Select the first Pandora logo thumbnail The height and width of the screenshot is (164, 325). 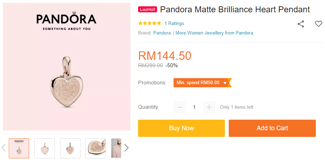pos(19,148)
